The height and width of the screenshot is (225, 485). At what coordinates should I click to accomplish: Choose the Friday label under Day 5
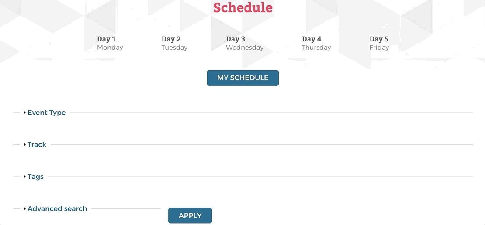point(379,48)
